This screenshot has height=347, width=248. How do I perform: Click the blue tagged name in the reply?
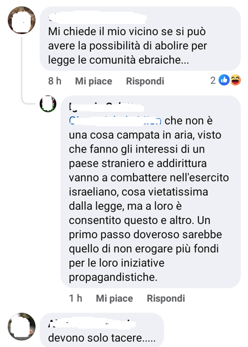point(115,121)
